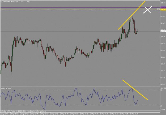The height and width of the screenshot is (115, 166).
Task: Click the 123.80 price scale value
Action: click(163, 64)
